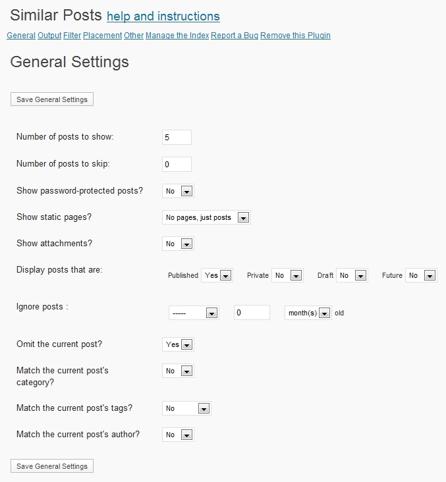Open the Private posts dropdown

point(287,275)
